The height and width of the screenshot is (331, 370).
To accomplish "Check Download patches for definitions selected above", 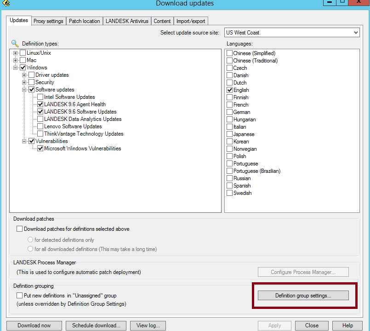I will coord(19,228).
